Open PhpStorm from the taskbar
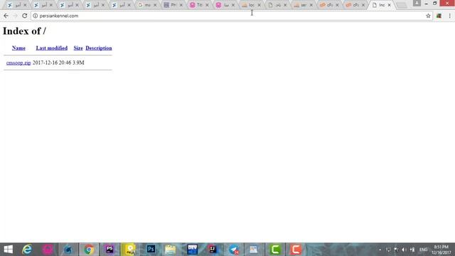The height and width of the screenshot is (256, 455). 109,250
